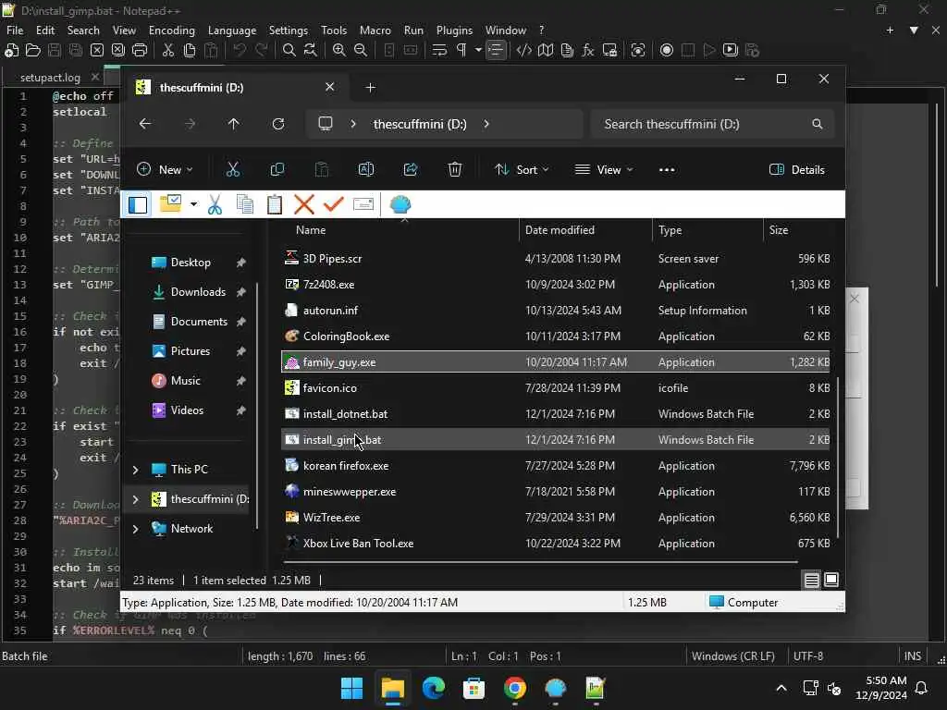The height and width of the screenshot is (710, 947).
Task: Select the Pictures quick access folder
Action: pos(192,351)
